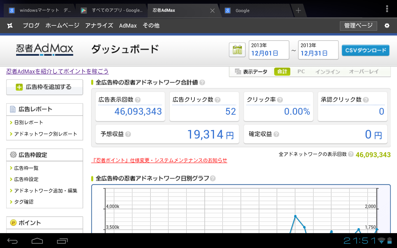
Task: Tap the Wi-Fi status icon
Action: pyautogui.click(x=381, y=241)
